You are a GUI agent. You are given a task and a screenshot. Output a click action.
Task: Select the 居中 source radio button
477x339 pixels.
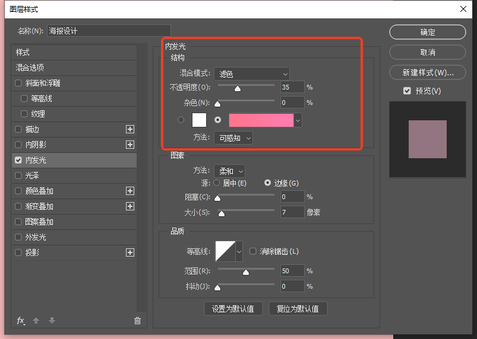(x=216, y=183)
